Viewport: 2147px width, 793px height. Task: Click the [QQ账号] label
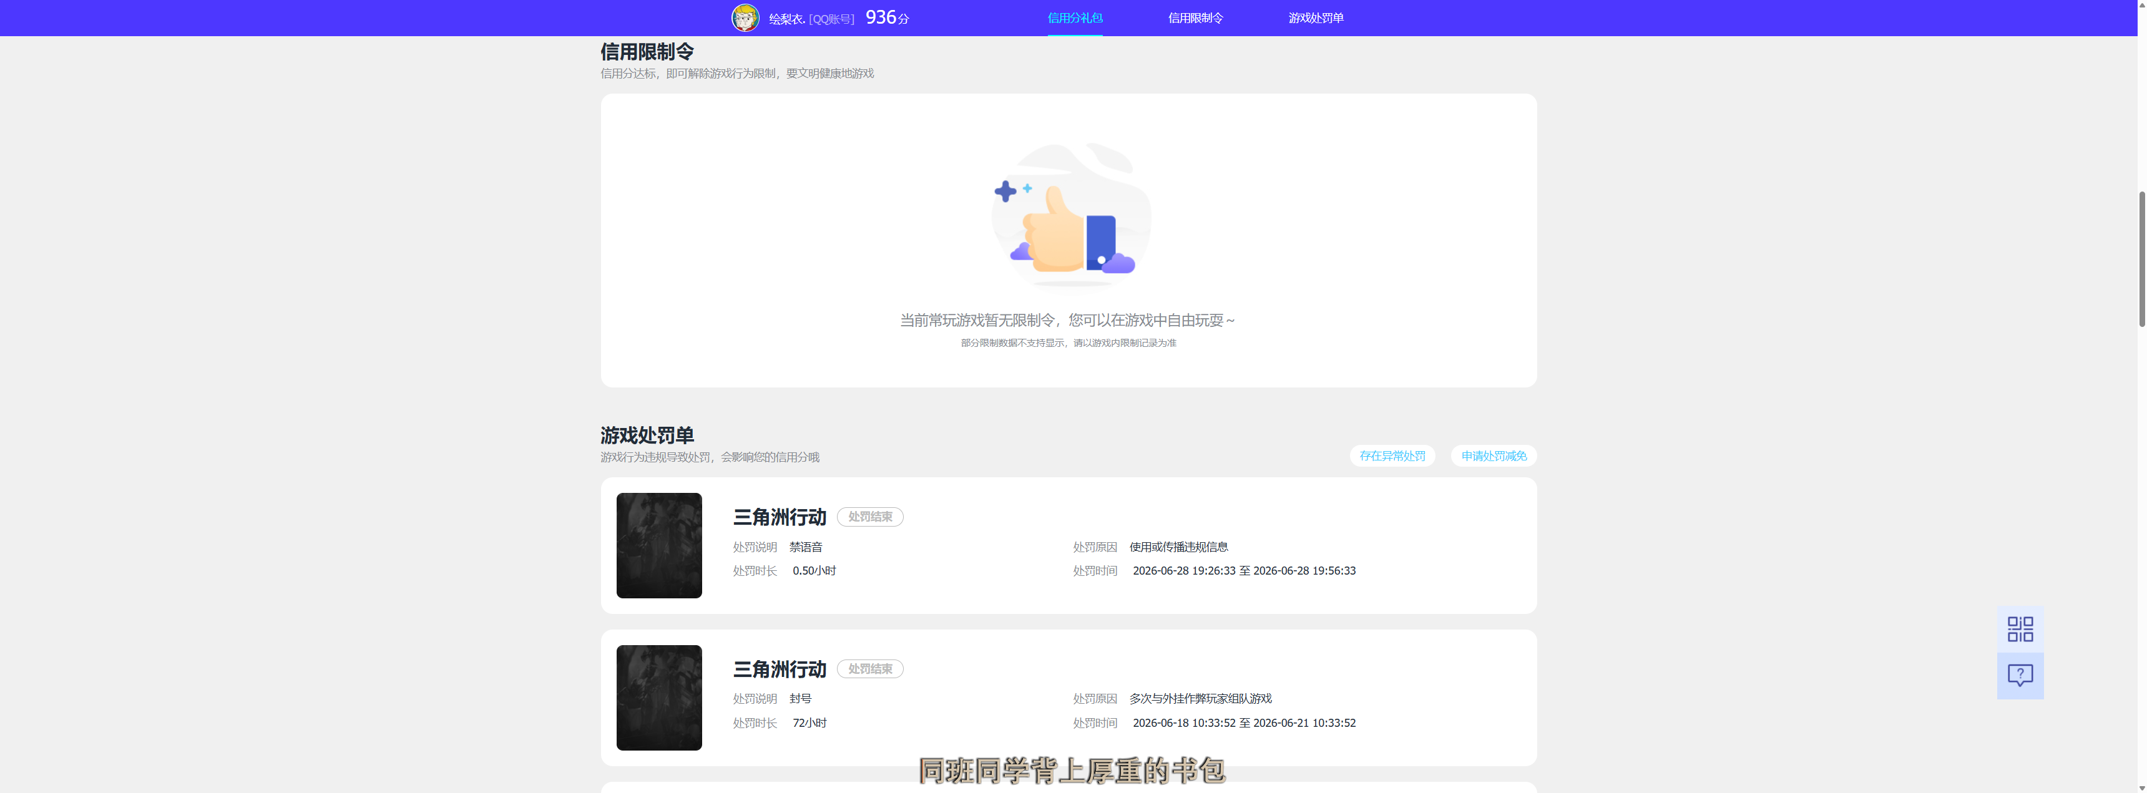pos(832,18)
